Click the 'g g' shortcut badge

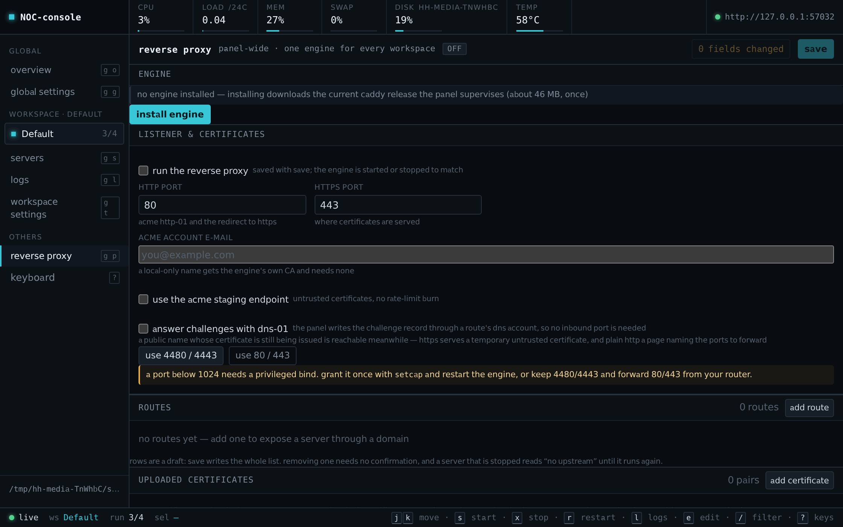110,92
